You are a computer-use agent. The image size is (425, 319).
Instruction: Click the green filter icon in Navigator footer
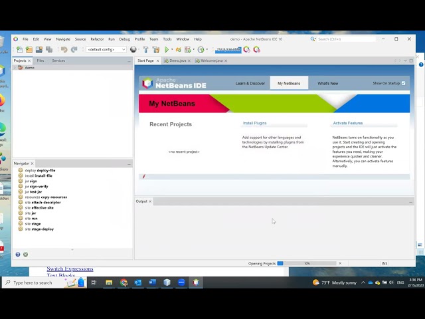(x=25, y=255)
